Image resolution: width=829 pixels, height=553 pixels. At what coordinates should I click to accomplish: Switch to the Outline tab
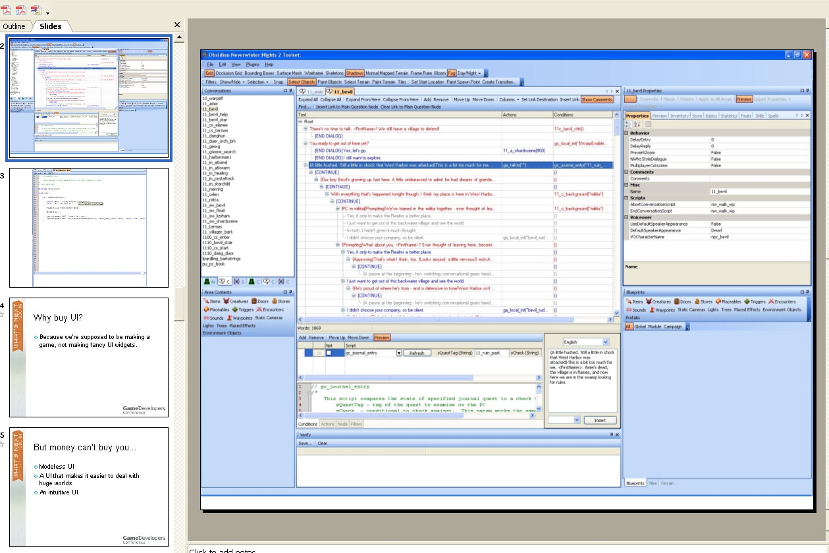(x=14, y=26)
